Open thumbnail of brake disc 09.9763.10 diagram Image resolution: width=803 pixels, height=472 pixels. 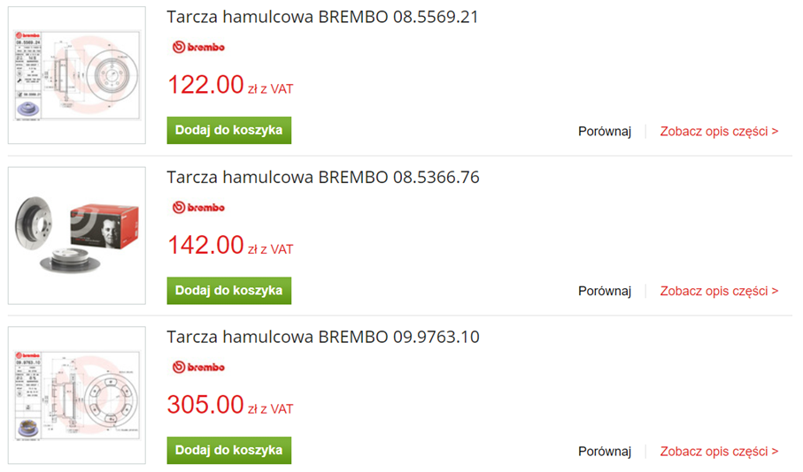tap(76, 395)
